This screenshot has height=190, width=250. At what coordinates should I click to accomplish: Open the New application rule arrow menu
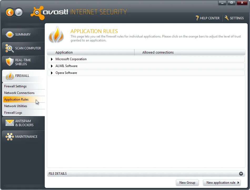[x=238, y=183]
